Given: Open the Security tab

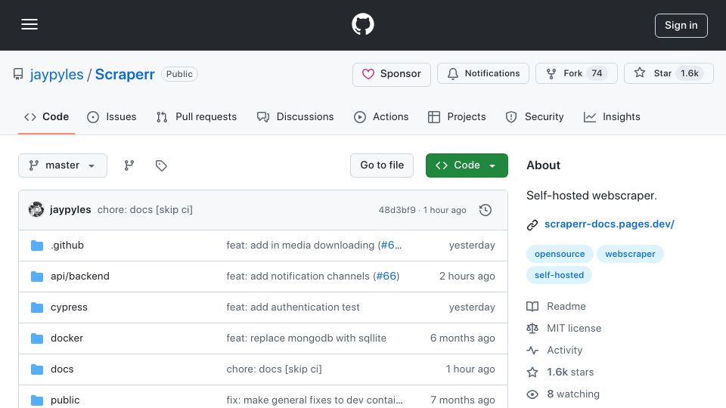Looking at the screenshot, I should (535, 117).
